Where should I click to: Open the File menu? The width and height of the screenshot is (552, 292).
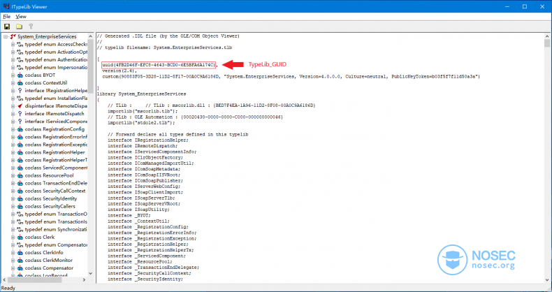7,17
